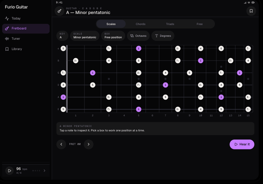Tap note 4 on B string fret 15
This screenshot has height=184, width=263.
pyautogui.click(x=248, y=61)
